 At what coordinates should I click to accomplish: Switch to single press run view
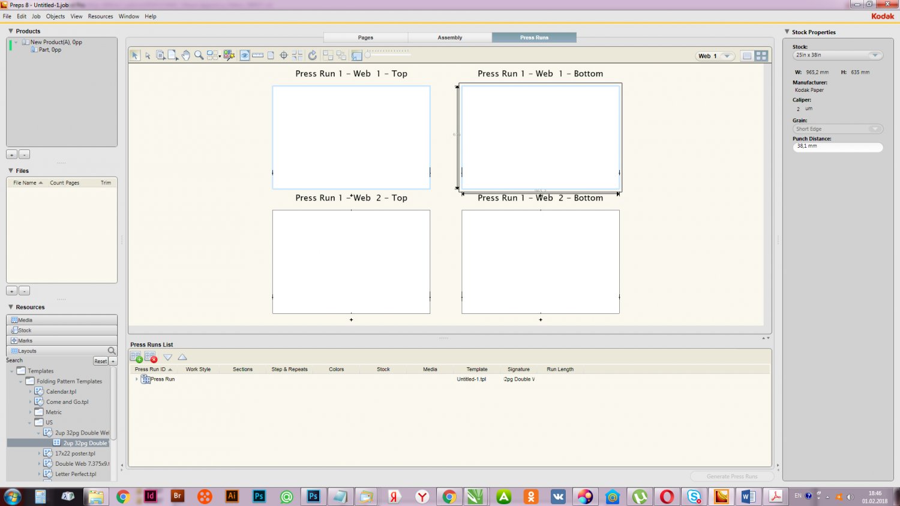[x=747, y=56]
